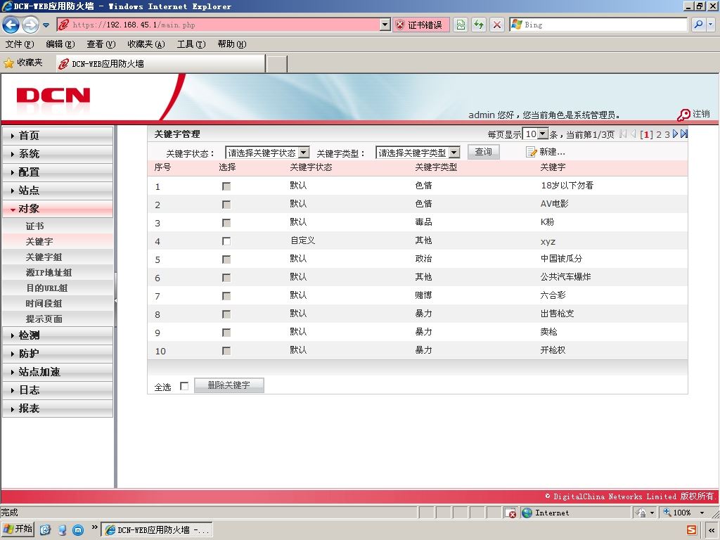Expand the 配置 sidebar section
The image size is (720, 540).
click(x=58, y=172)
